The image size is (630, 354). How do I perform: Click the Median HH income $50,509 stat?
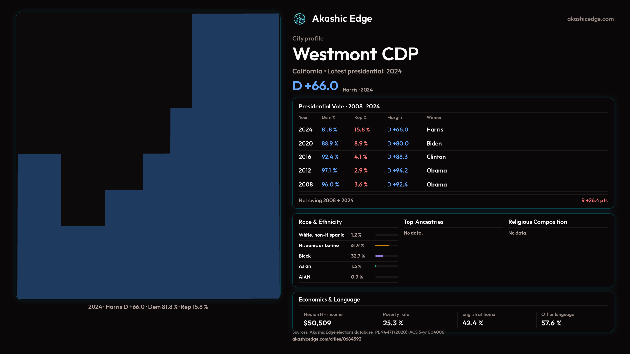317,323
